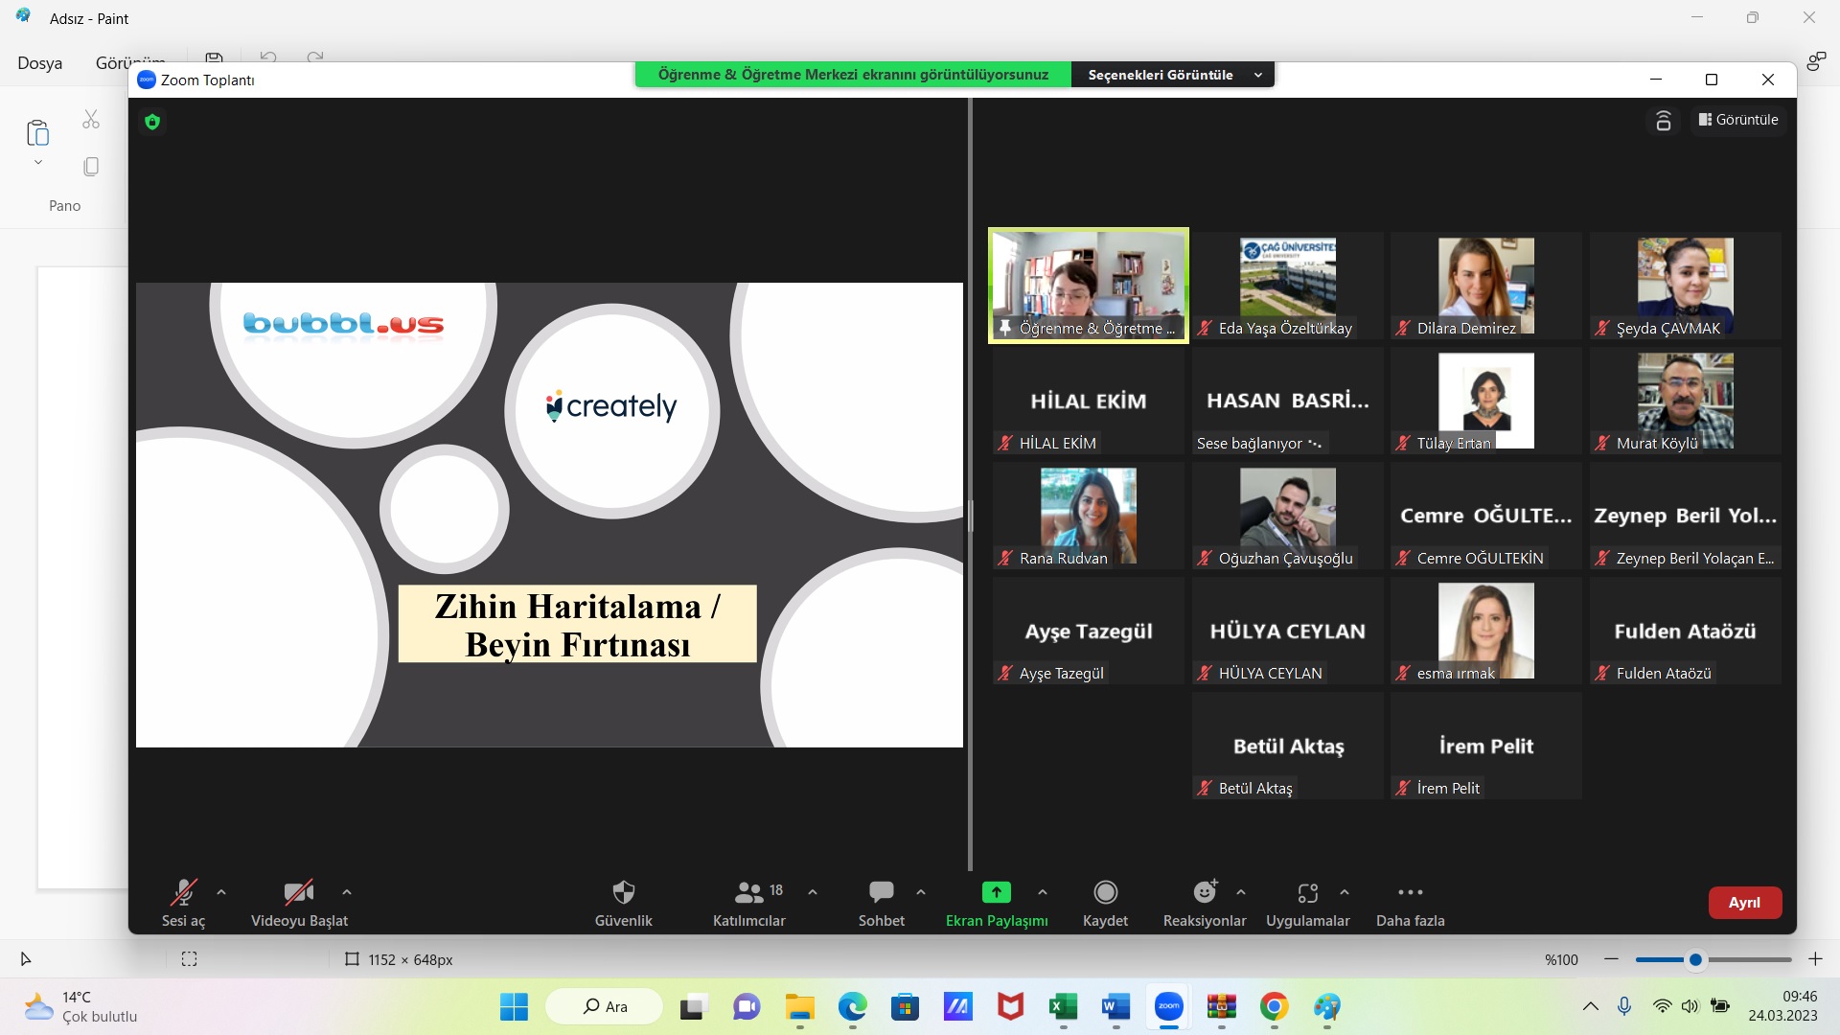Open Paint's Dosya menu

coord(40,63)
